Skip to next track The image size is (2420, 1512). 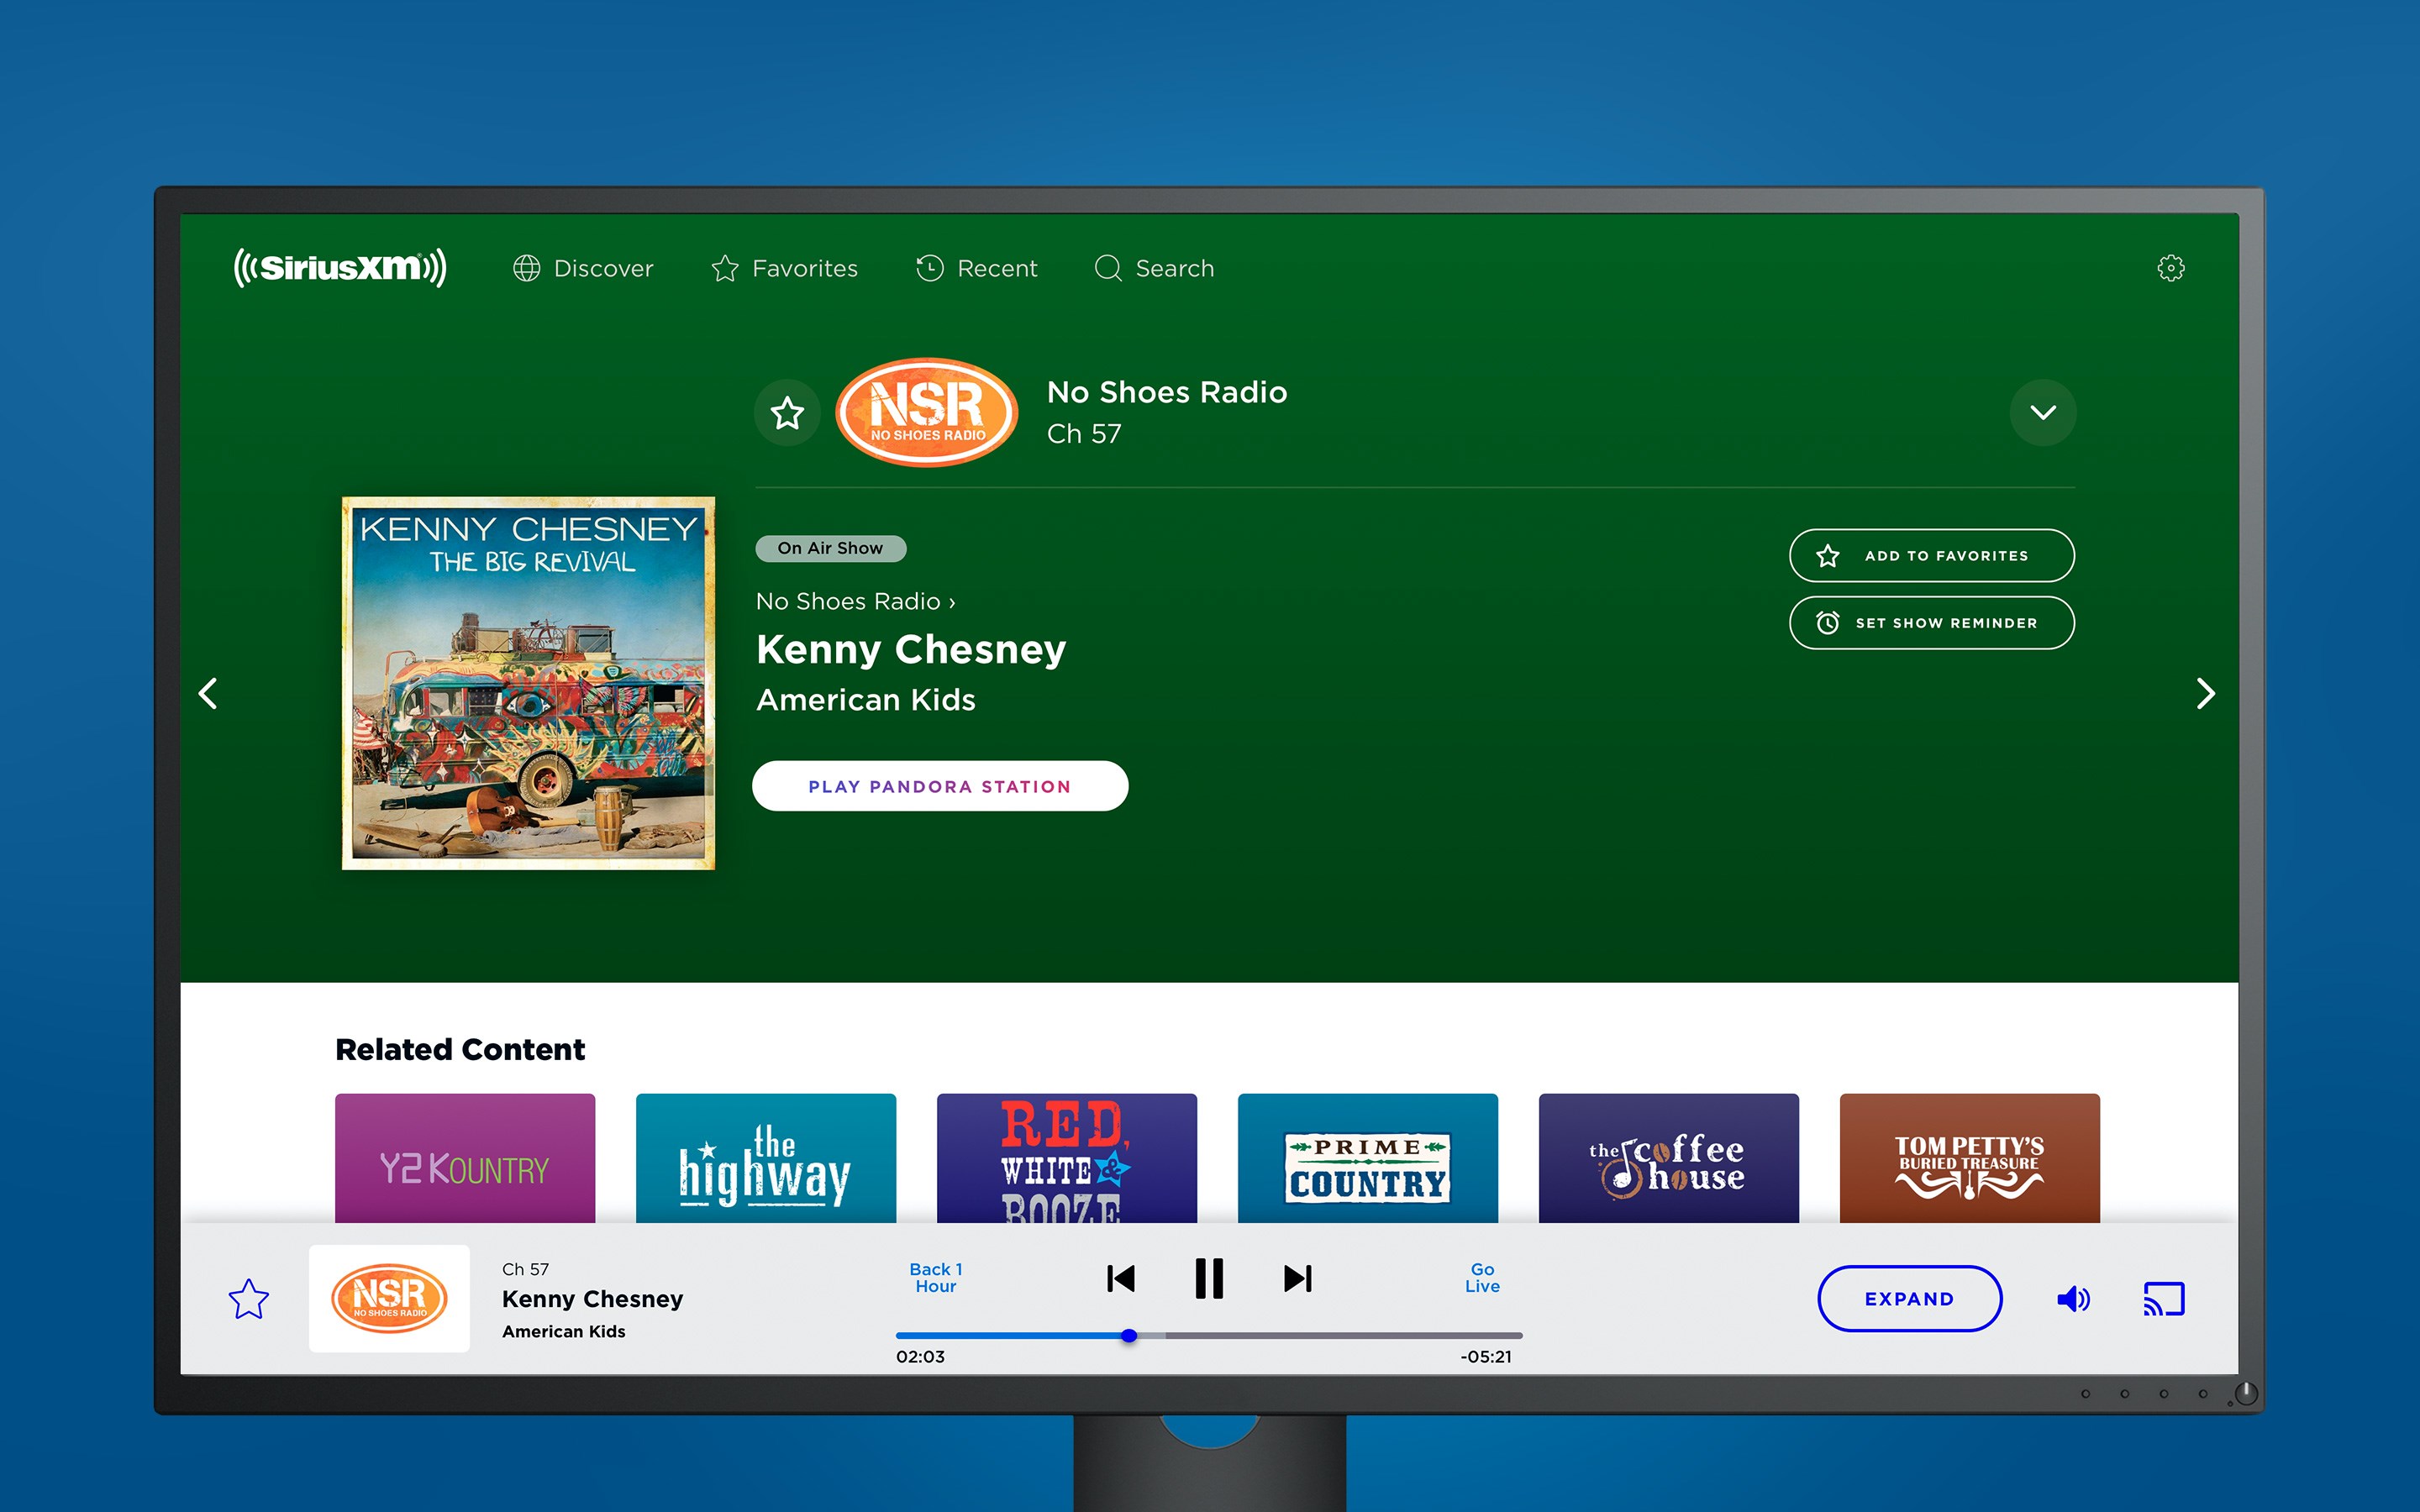pyautogui.click(x=1297, y=1278)
